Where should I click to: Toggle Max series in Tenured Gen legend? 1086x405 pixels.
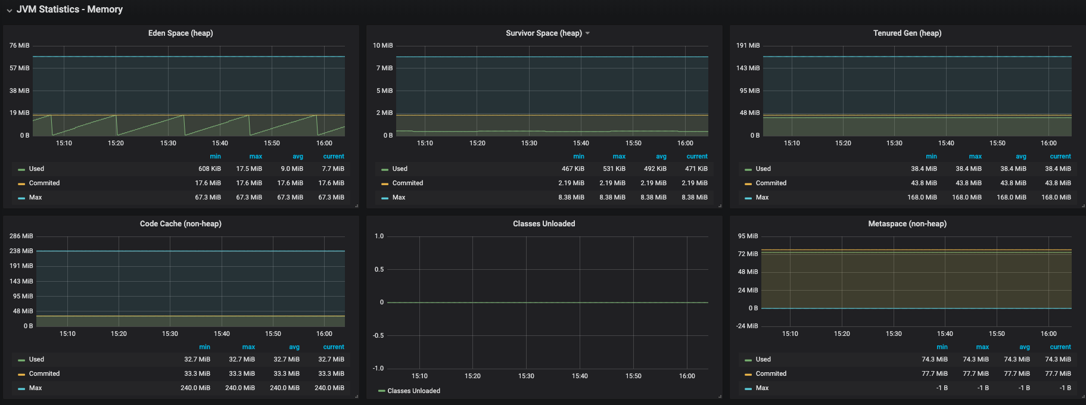762,198
